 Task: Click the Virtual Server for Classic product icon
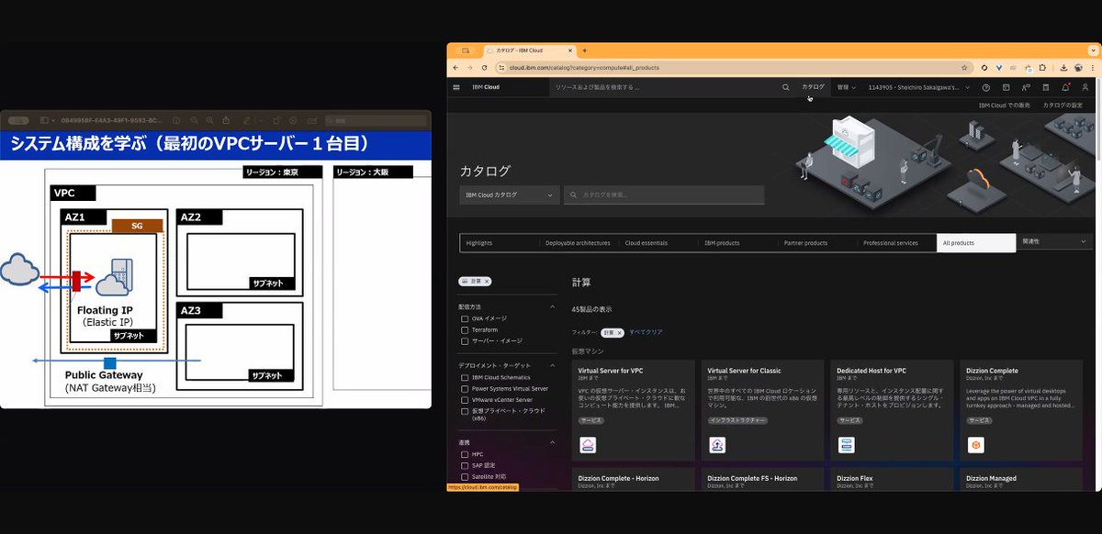pyautogui.click(x=717, y=445)
